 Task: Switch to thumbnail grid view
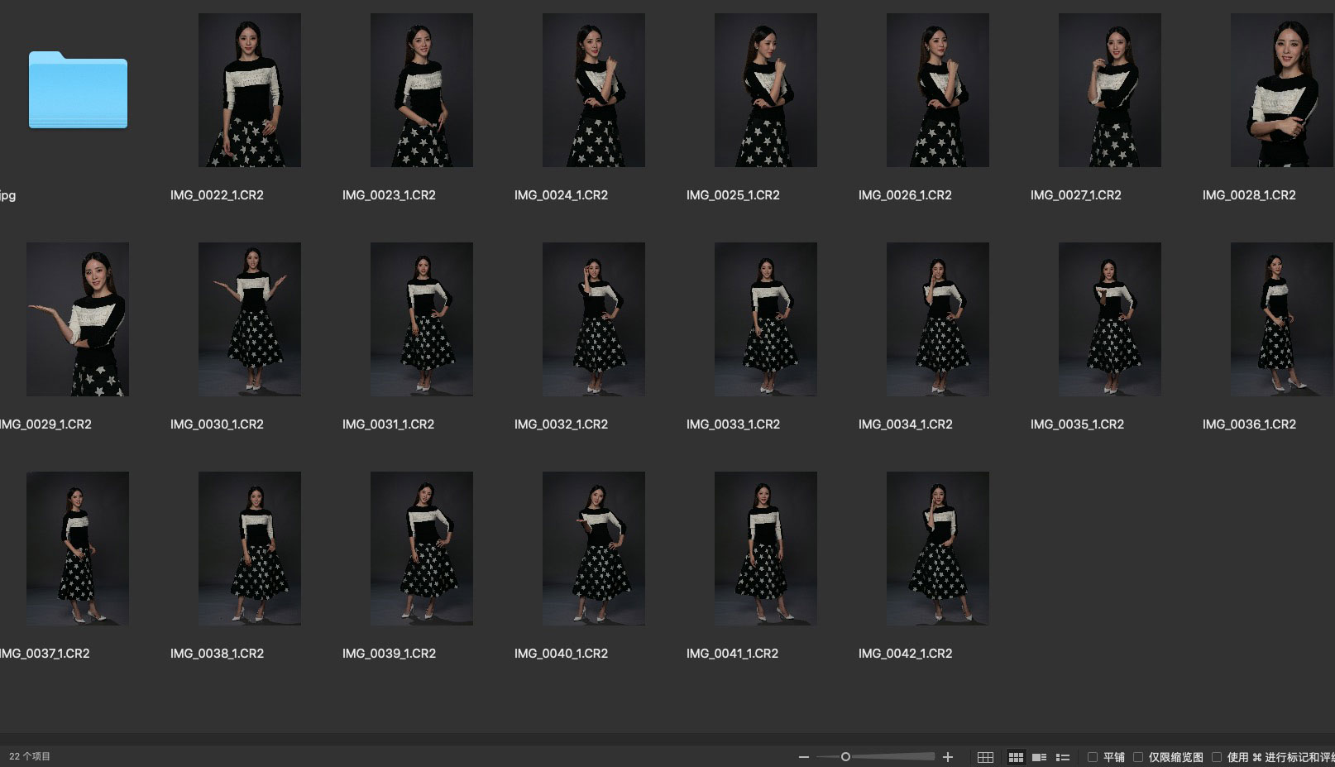pos(1016,757)
